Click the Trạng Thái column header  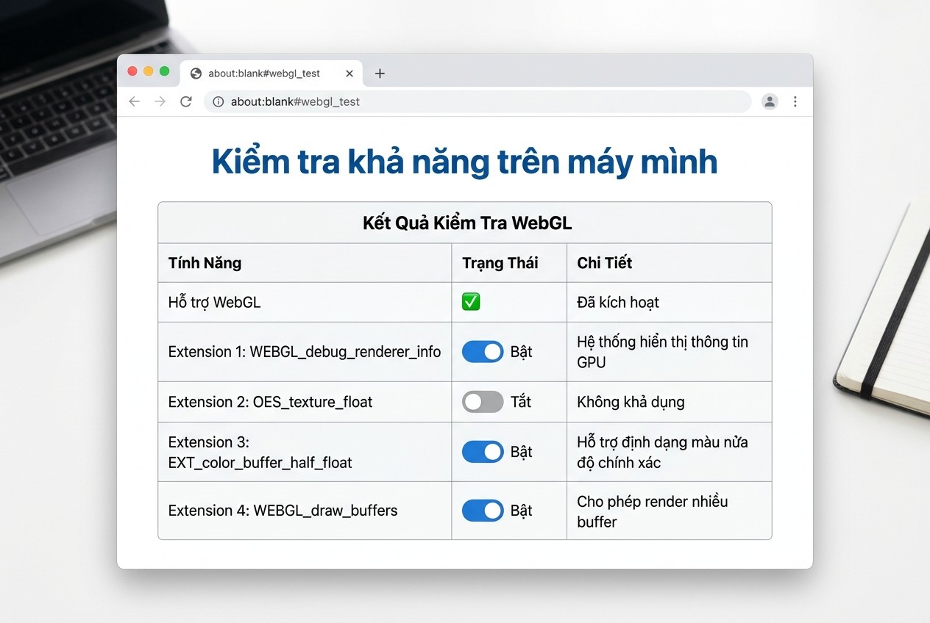(x=500, y=263)
